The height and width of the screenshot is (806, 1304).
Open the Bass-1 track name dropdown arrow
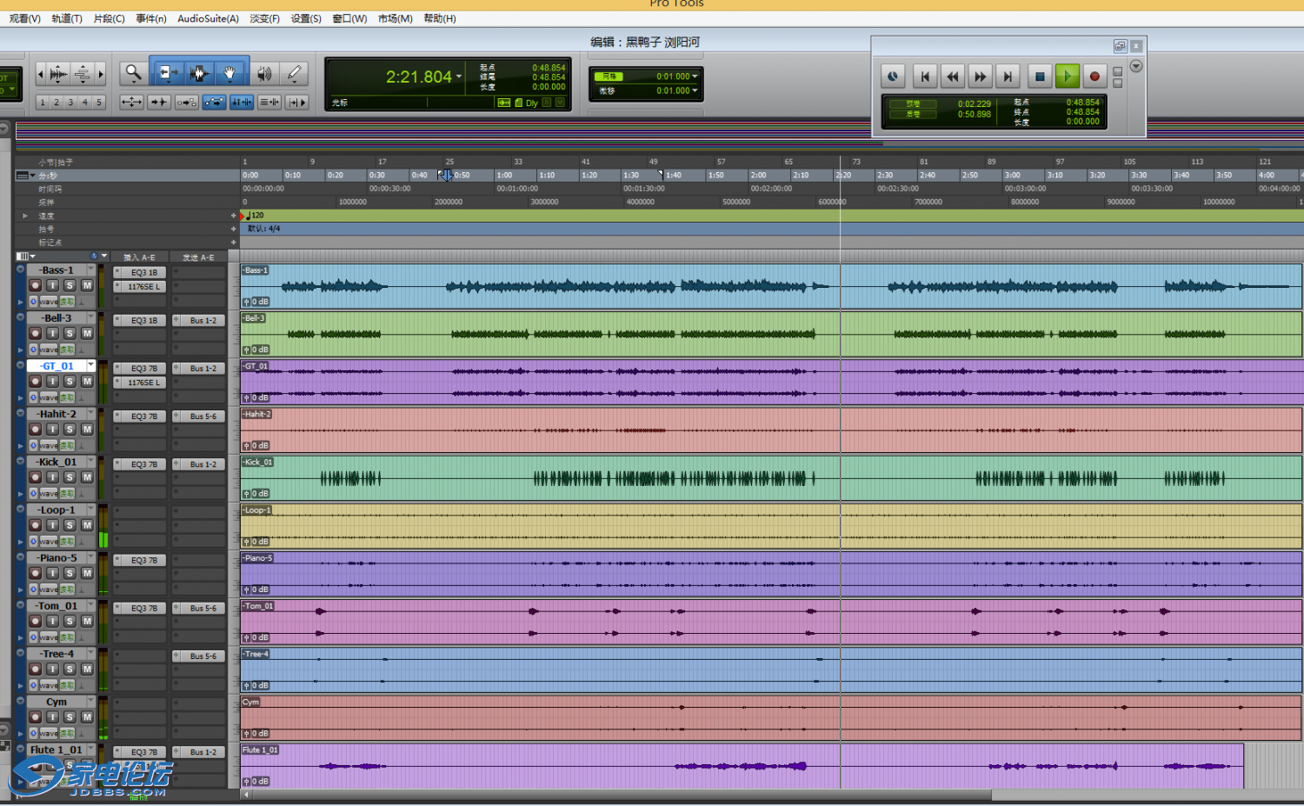90,270
